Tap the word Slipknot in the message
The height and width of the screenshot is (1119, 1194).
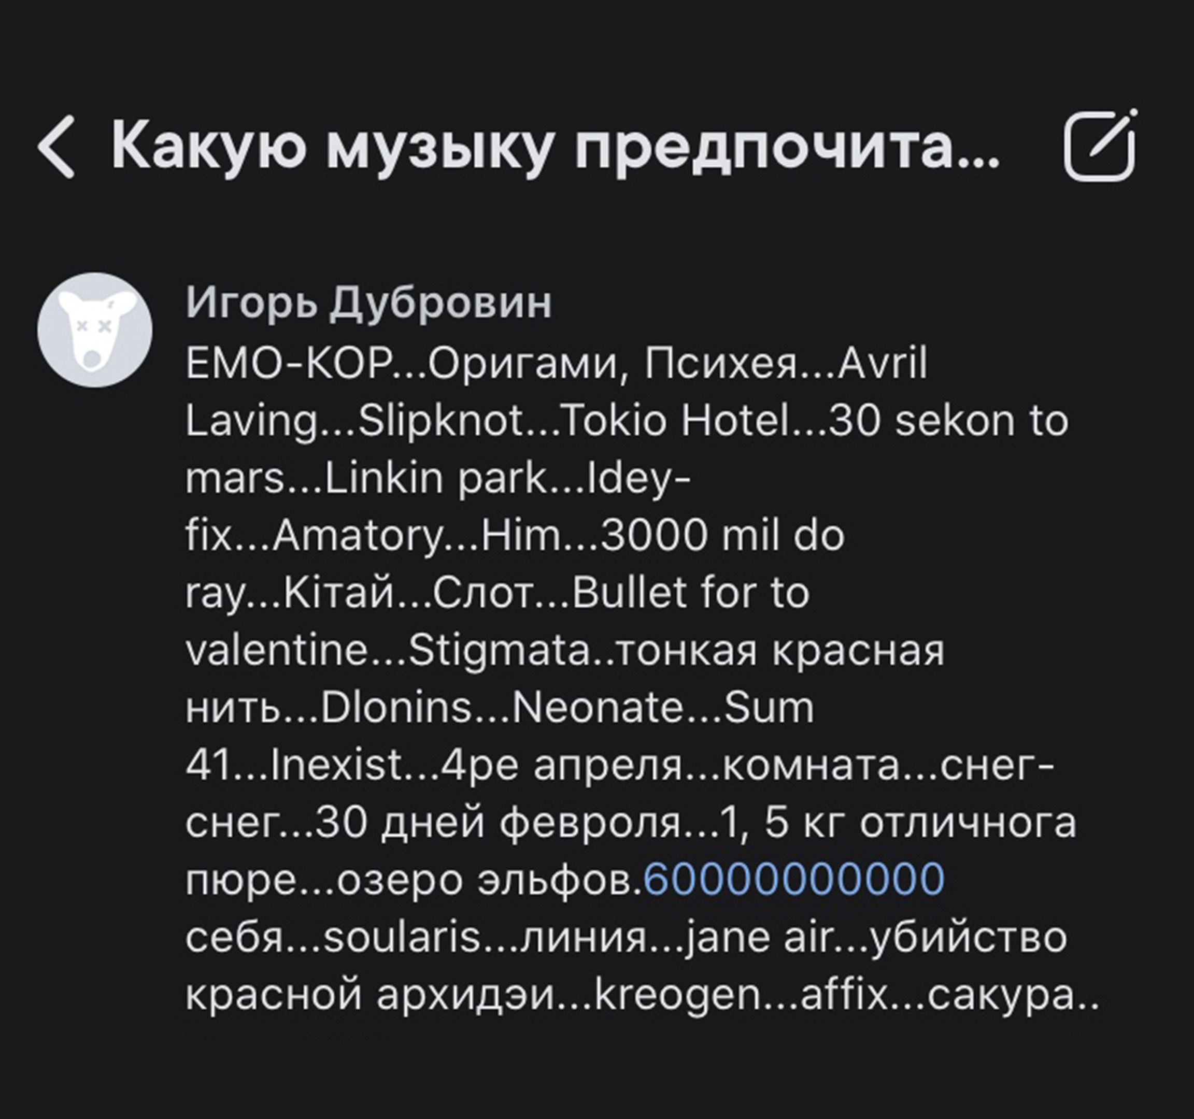click(442, 421)
